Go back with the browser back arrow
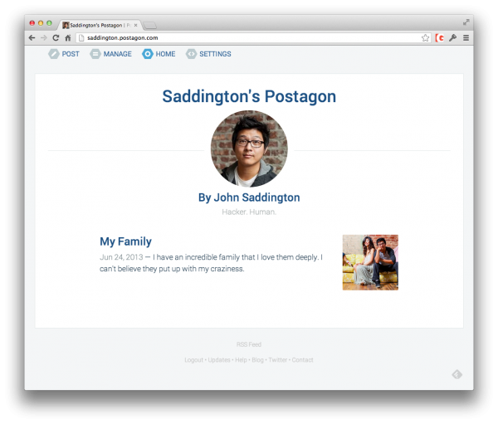Image resolution: width=498 pixels, height=424 pixels. click(x=32, y=38)
